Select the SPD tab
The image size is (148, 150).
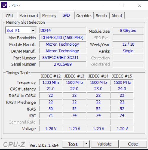click(66, 15)
